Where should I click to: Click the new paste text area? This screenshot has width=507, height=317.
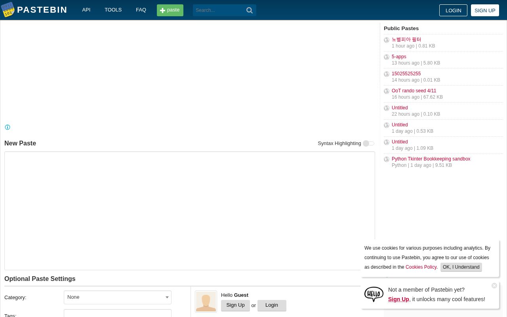[x=189, y=210]
